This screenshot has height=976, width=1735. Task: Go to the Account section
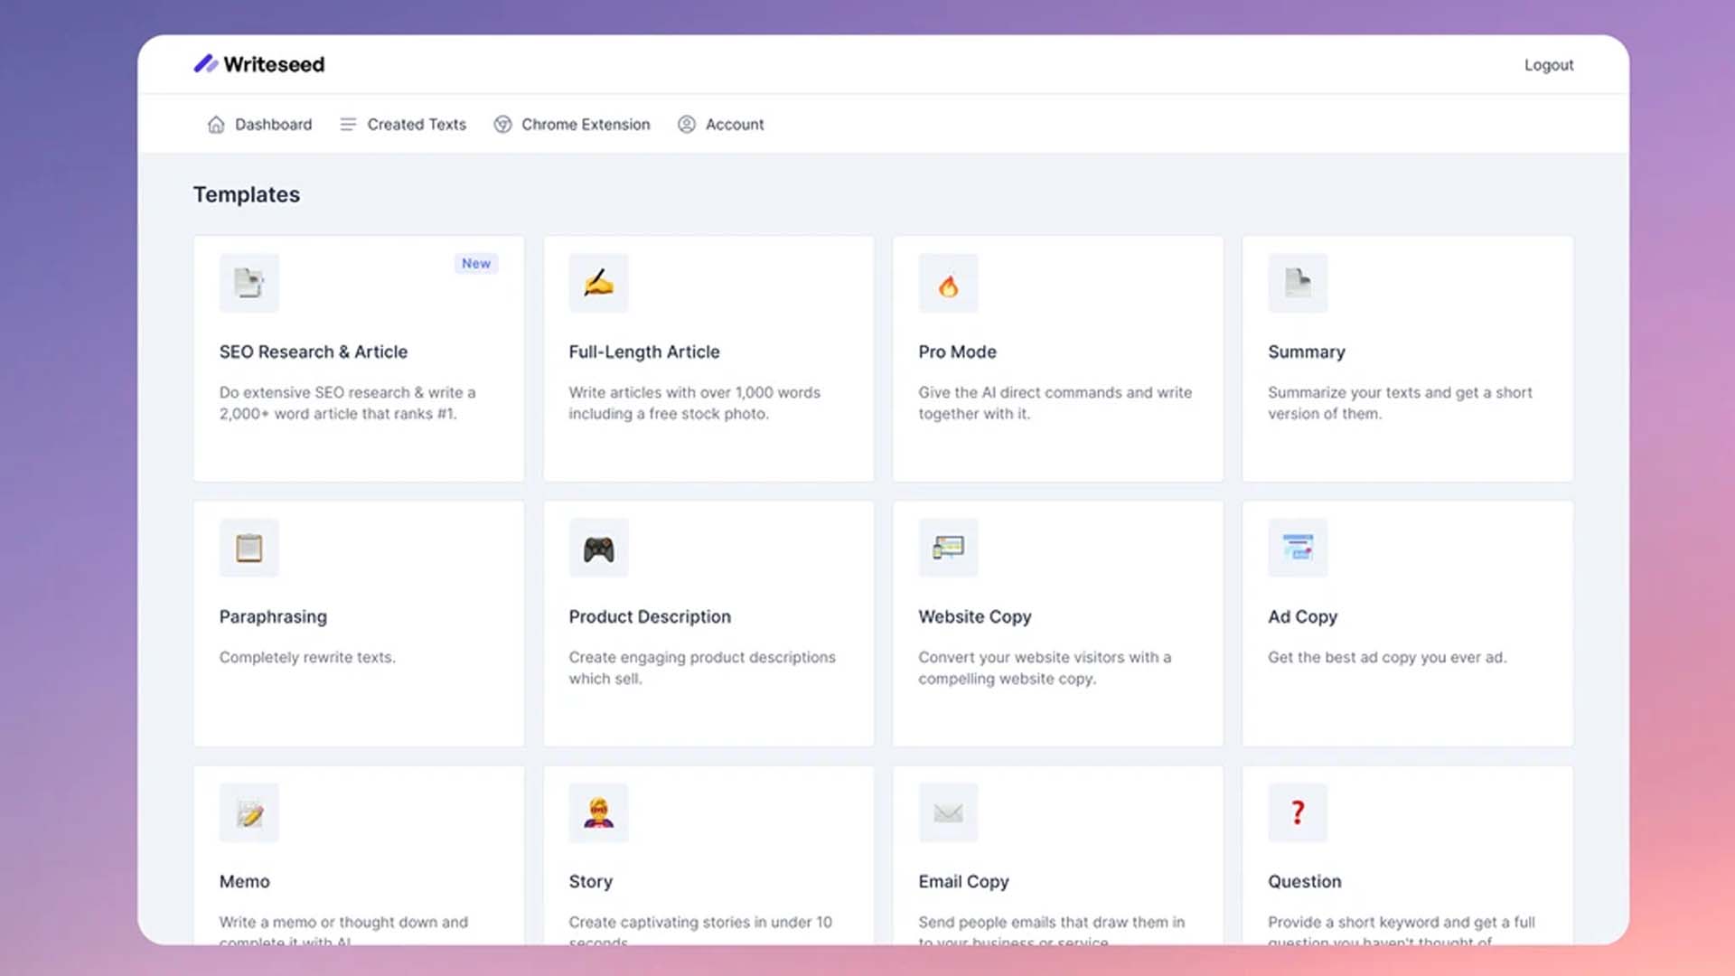pos(720,124)
